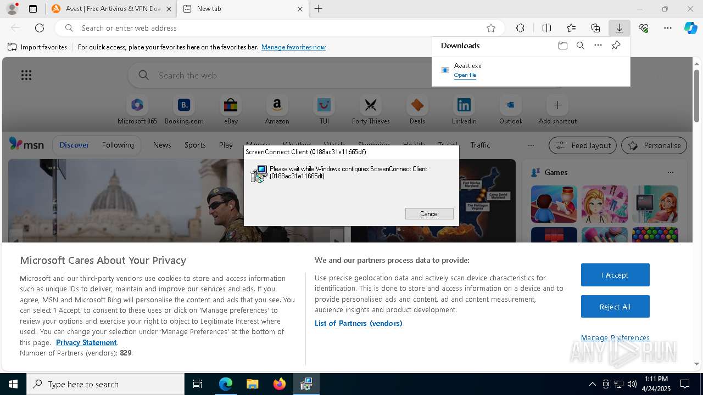Open File Explorer from taskbar
Screen dimensions: 703x395
click(x=252, y=384)
